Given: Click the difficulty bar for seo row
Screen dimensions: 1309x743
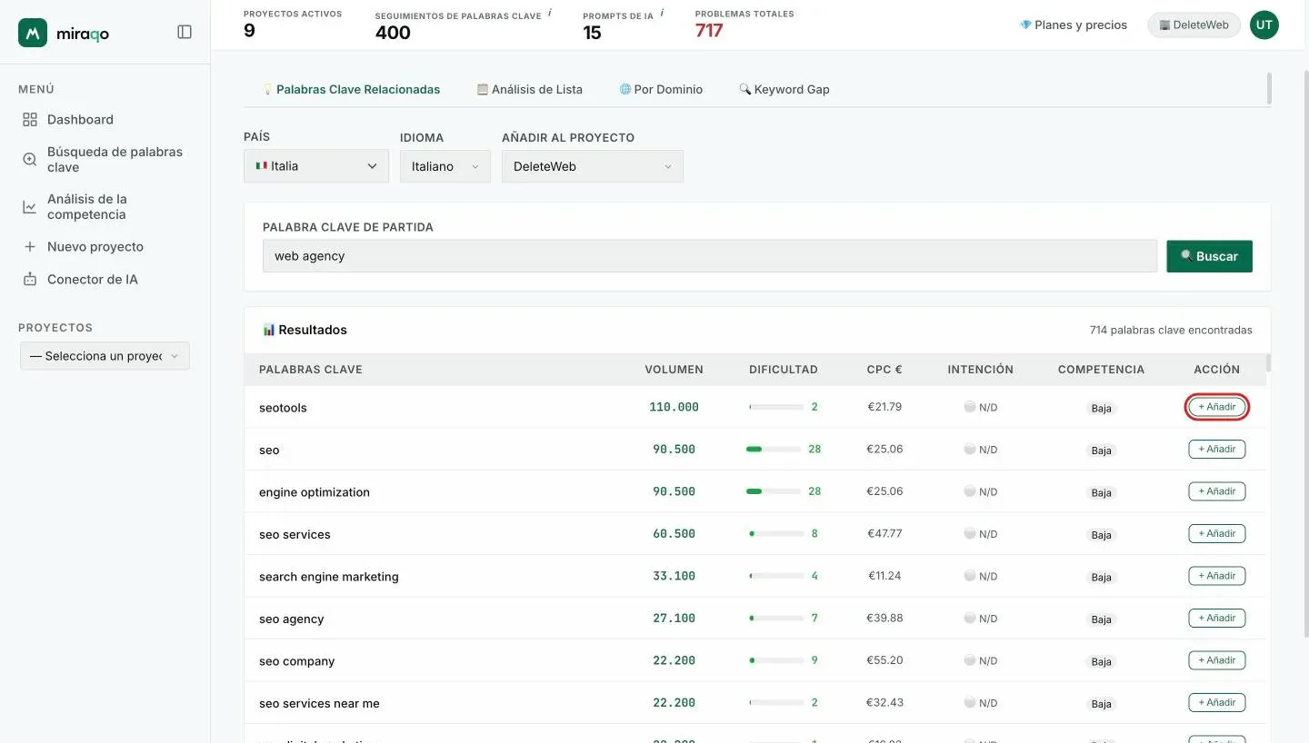Looking at the screenshot, I should coord(774,449).
